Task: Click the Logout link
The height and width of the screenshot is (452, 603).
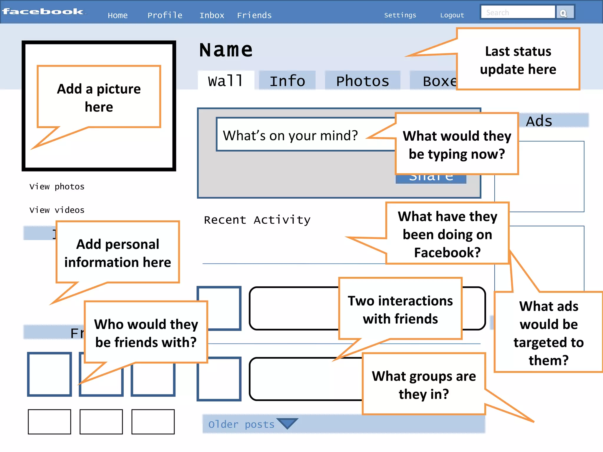Action: point(452,15)
